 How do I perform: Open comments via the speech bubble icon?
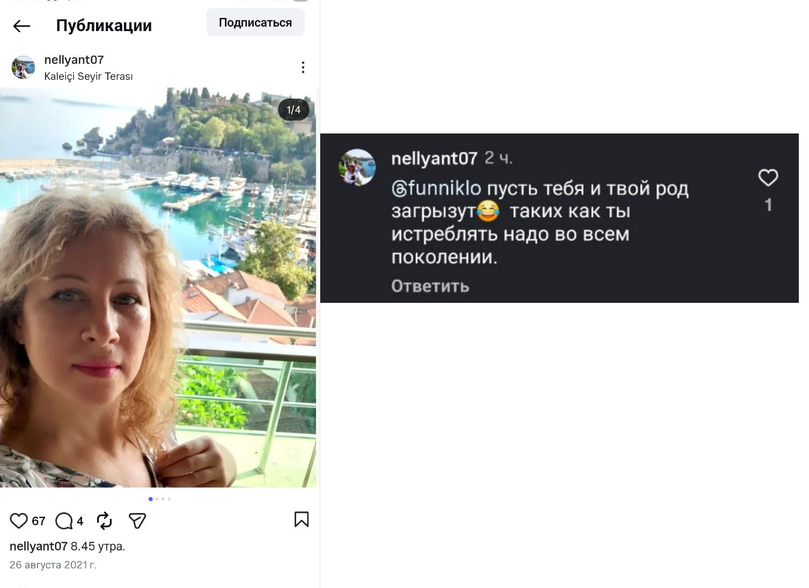[64, 520]
